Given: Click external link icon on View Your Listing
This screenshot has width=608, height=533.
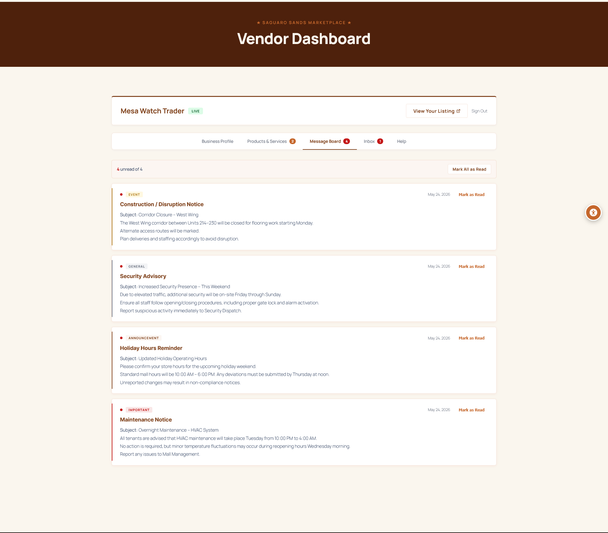Looking at the screenshot, I should (x=458, y=111).
